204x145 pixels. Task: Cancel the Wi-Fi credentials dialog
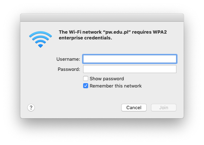coord(134,107)
